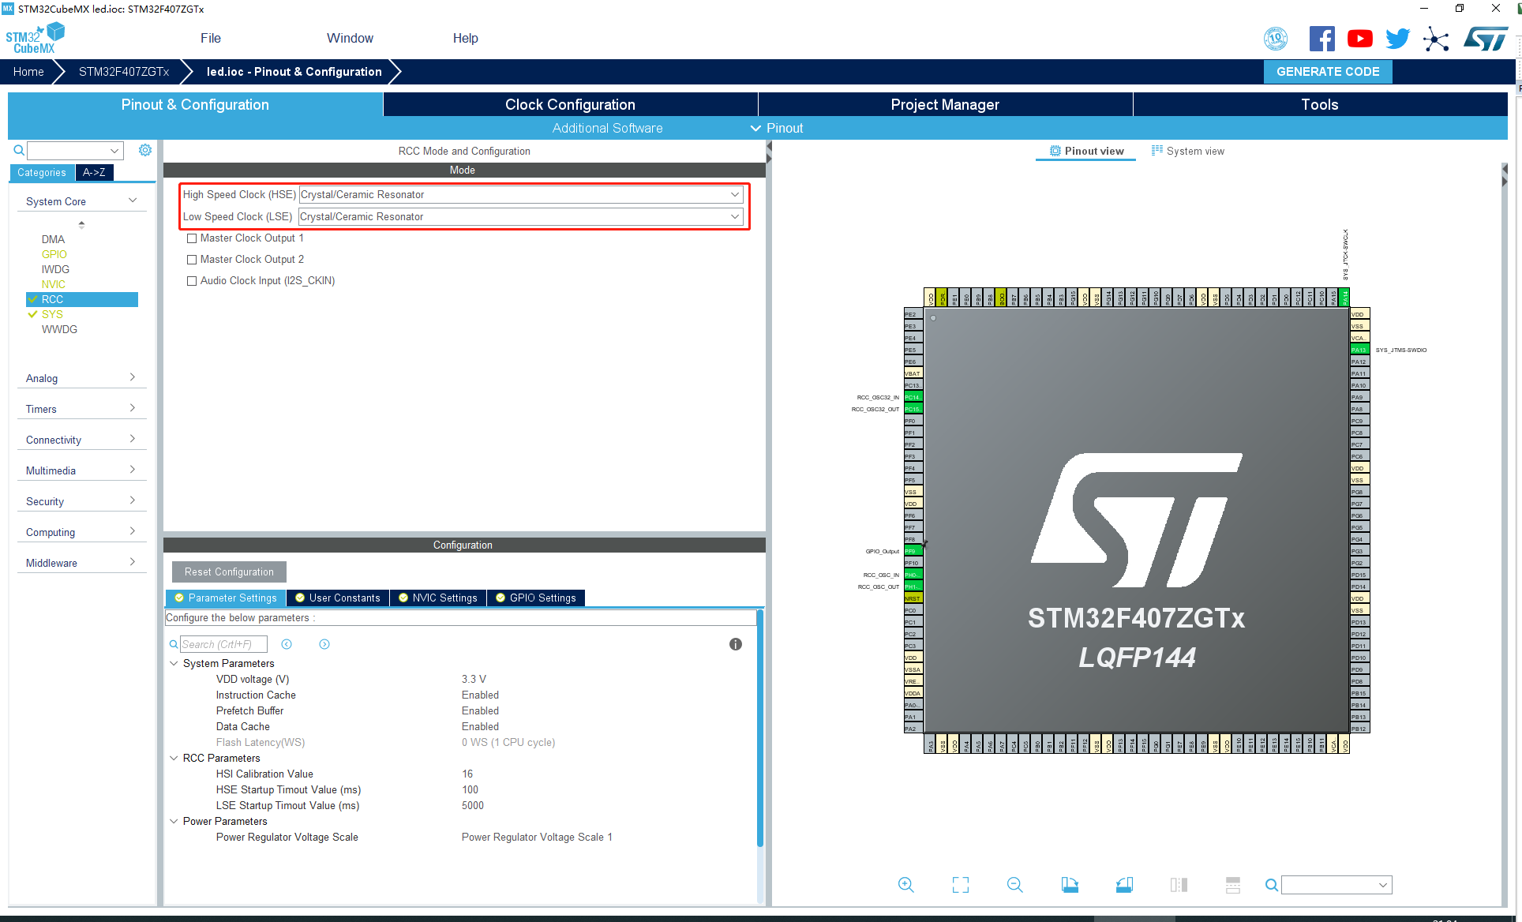Rotate chip clockwise icon

(1070, 885)
